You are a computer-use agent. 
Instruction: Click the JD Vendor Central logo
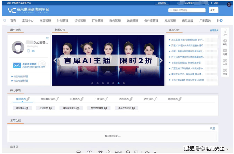pos(28,10)
